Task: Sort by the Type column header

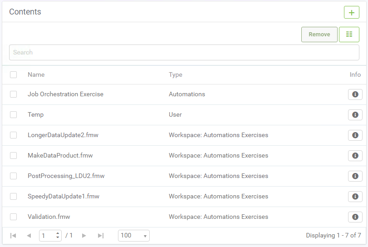Action: [176, 74]
